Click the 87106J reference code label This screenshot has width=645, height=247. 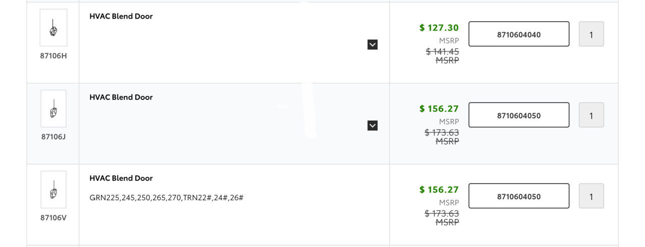pos(53,137)
